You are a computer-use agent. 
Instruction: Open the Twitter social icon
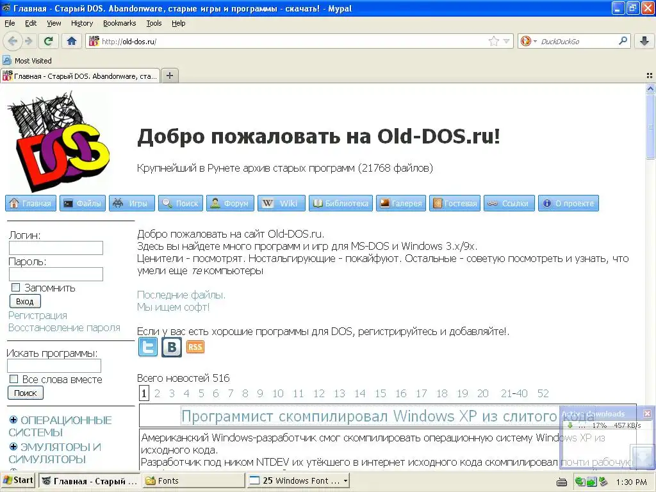[148, 347]
